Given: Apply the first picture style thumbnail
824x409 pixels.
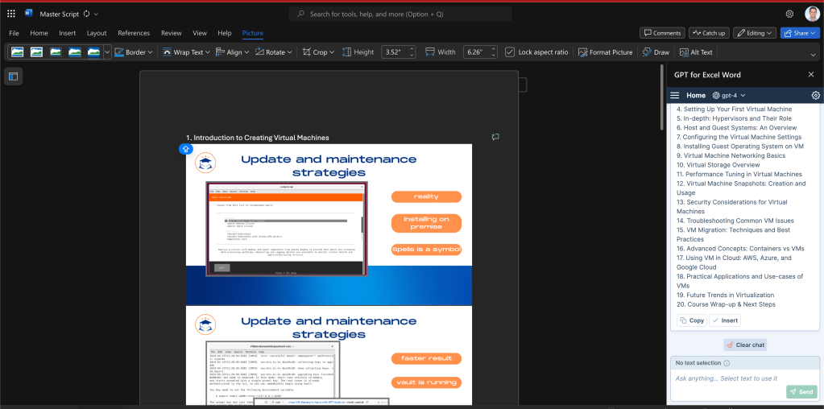Looking at the screenshot, I should coord(18,52).
